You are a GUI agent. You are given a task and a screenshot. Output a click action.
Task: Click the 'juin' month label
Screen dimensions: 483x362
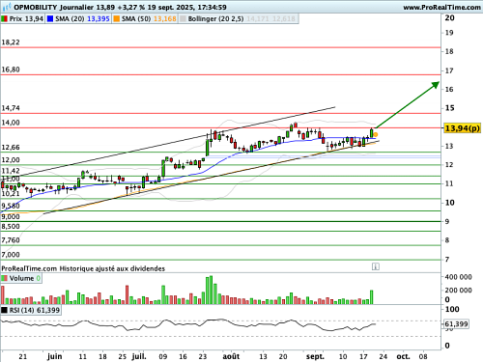(54, 356)
